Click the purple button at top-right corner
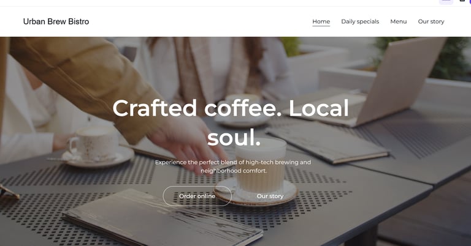The image size is (471, 246). click(469, 1)
